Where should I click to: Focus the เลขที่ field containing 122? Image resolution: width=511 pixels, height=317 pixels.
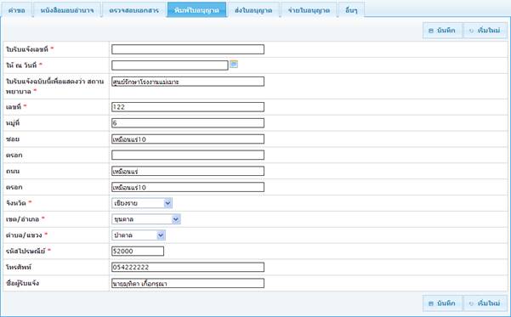pos(188,107)
